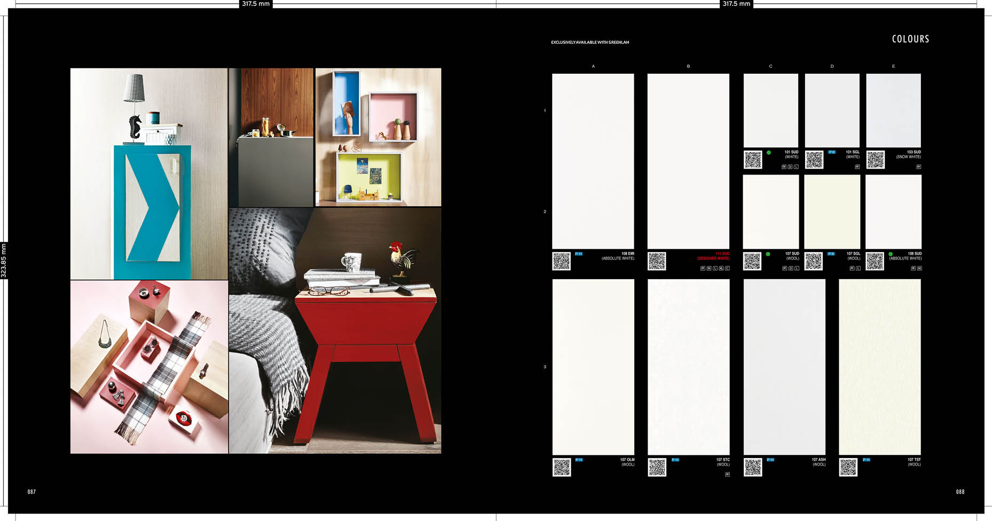The image size is (992, 521).
Task: Click the 107 STC Wool label
Action: click(x=722, y=462)
